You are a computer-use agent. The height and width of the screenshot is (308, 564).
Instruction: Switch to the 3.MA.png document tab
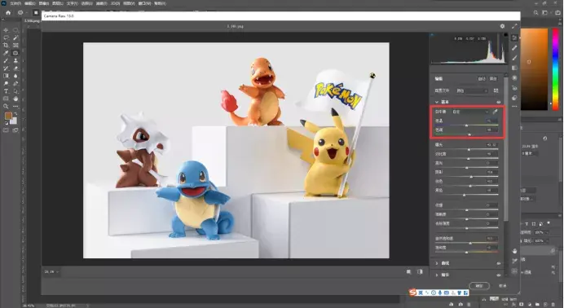pyautogui.click(x=32, y=21)
